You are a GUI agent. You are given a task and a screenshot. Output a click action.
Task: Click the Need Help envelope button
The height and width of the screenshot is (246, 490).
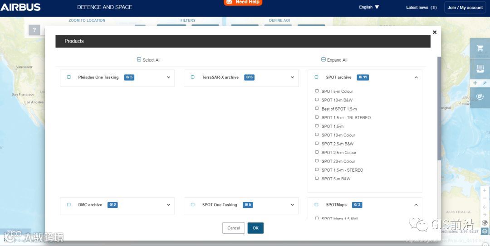(x=243, y=3)
